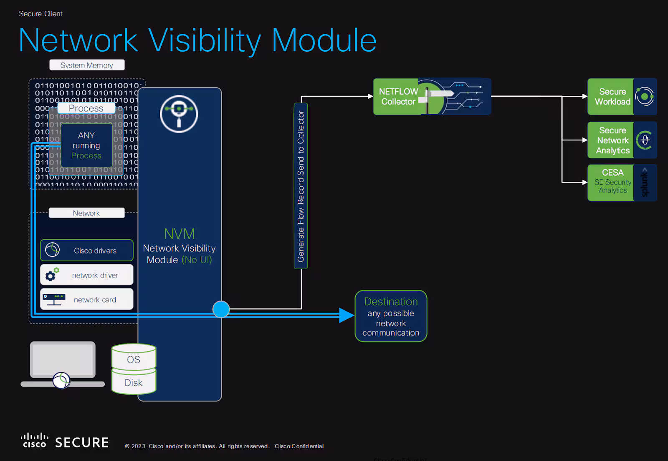This screenshot has height=461, width=668.
Task: Select the OS disk cylinder
Action: click(134, 358)
